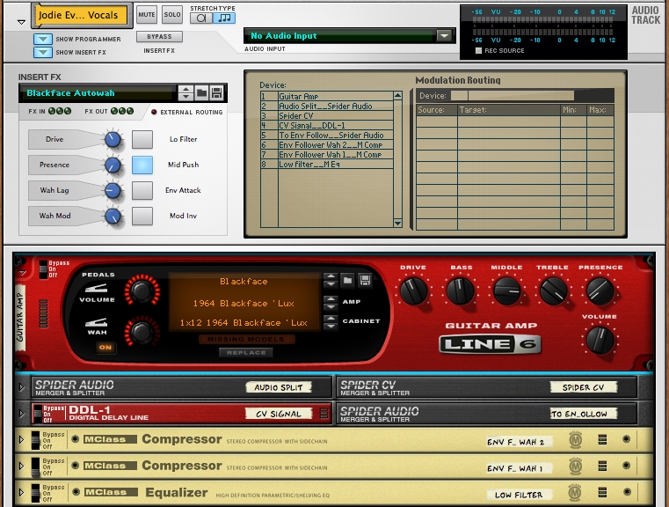The image size is (669, 507).
Task: Click the meter bars icon on ENV F_WAH 2 compressor
Action: [602, 439]
